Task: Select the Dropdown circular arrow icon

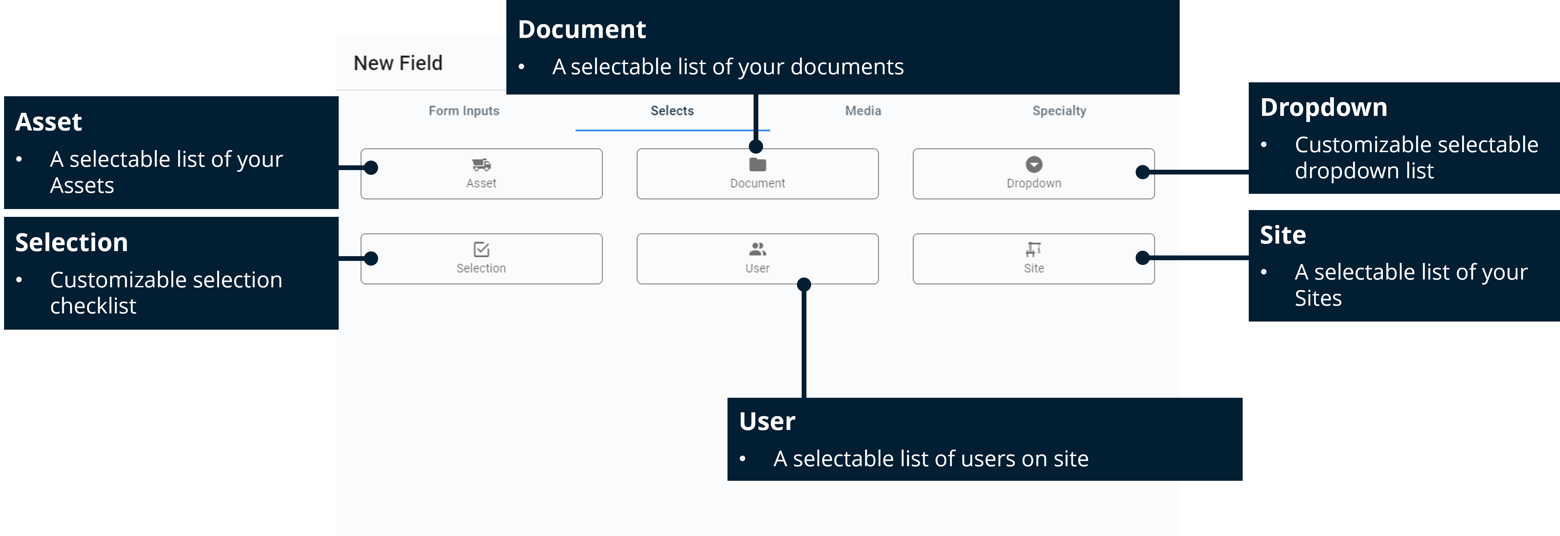Action: 1033,164
